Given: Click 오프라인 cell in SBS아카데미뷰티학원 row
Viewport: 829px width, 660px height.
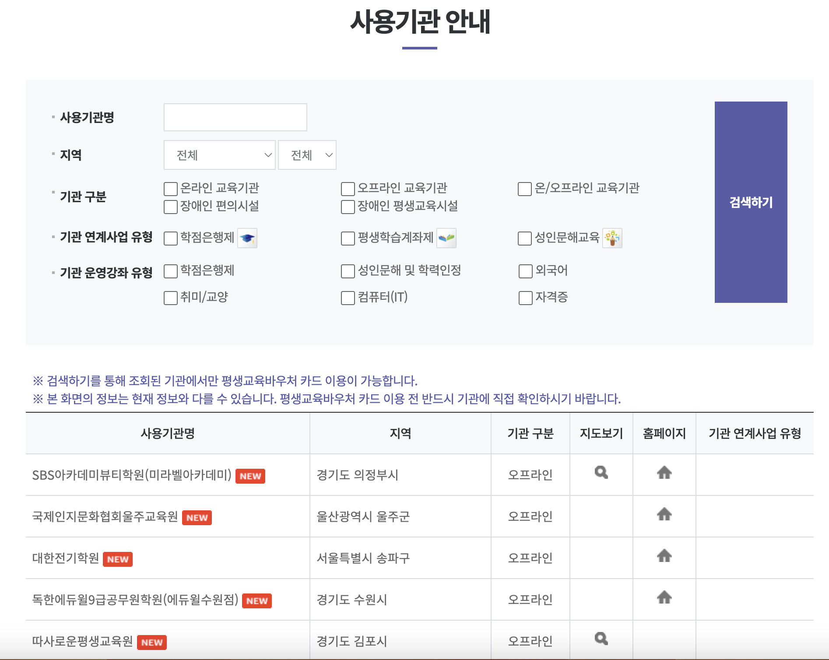Looking at the screenshot, I should click(530, 475).
